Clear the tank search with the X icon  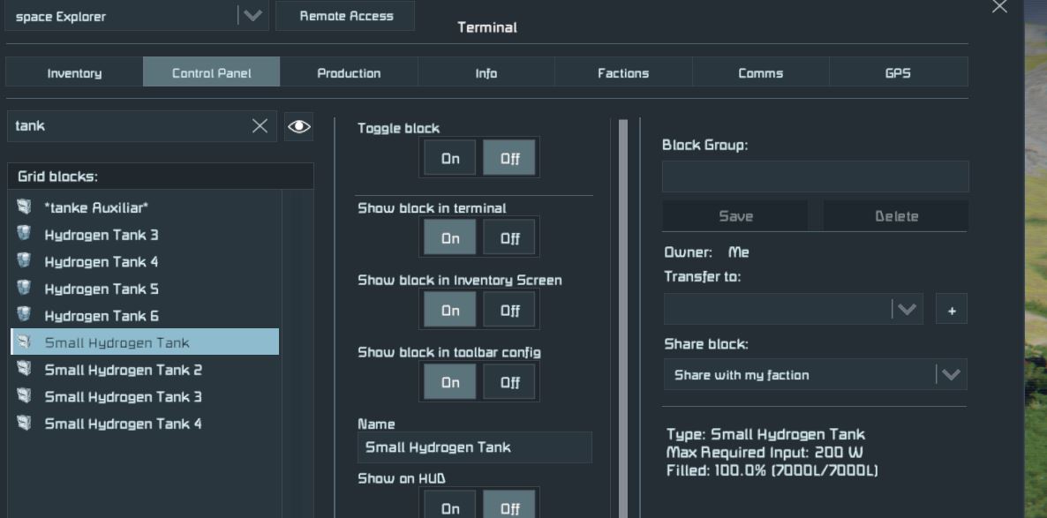260,126
